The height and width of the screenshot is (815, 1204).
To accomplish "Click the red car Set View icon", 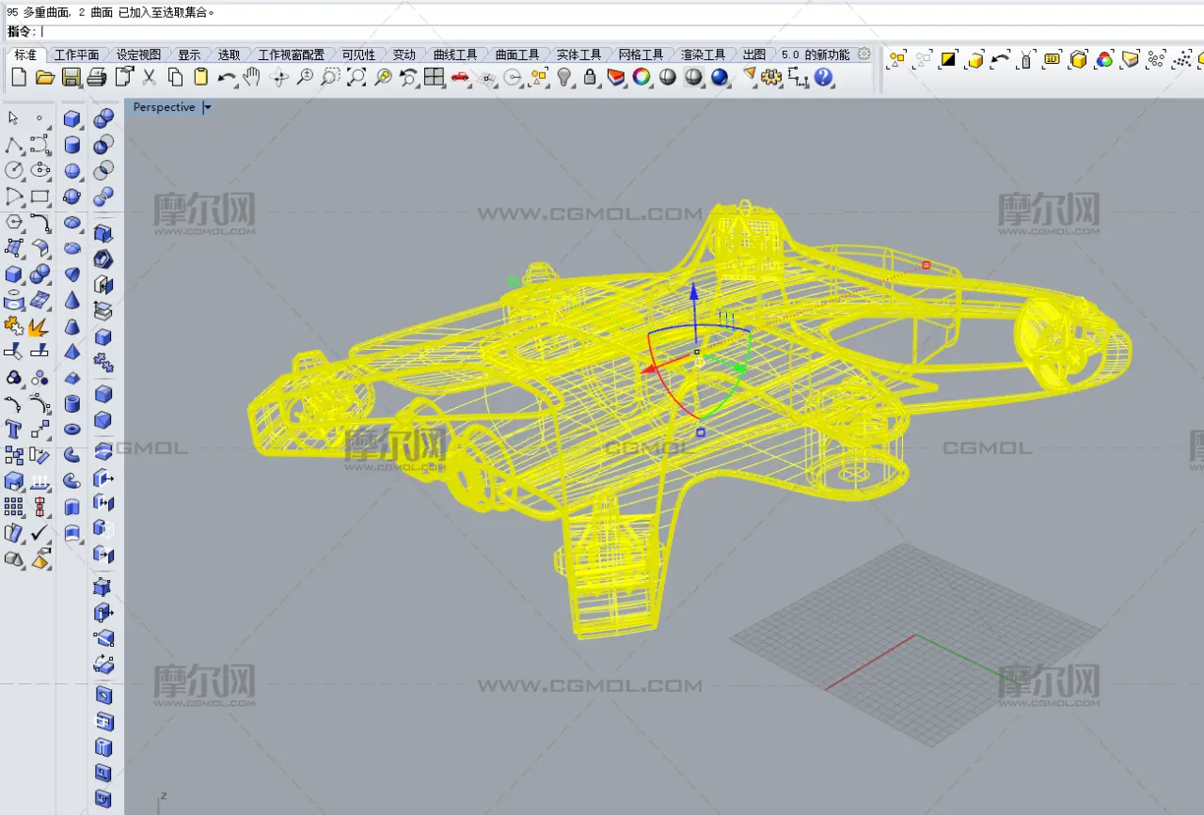I will pos(460,77).
